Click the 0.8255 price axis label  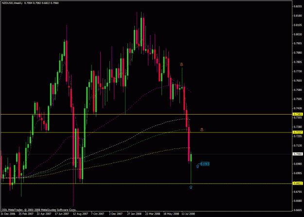pos(298,6)
